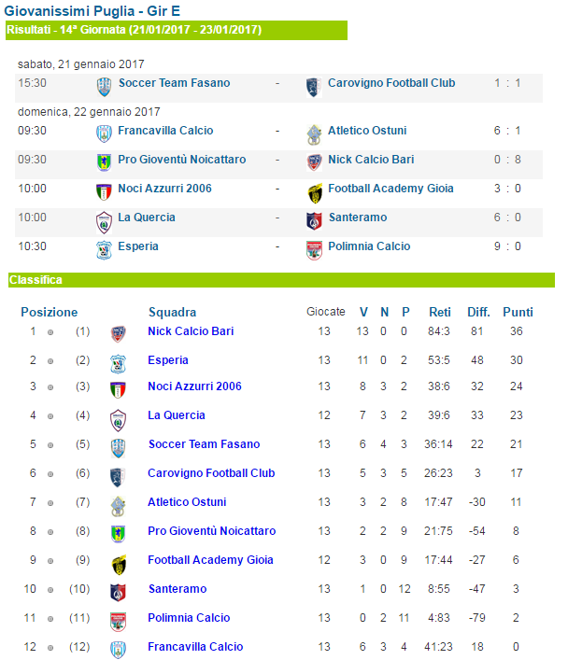Click Polimnia Calcio crest in standings

[x=118, y=622]
